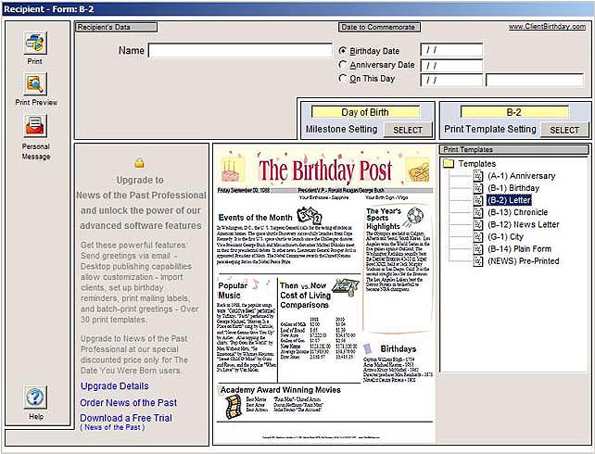Click the (B-12) News Letter template icon
This screenshot has width=595, height=454.
(x=478, y=224)
